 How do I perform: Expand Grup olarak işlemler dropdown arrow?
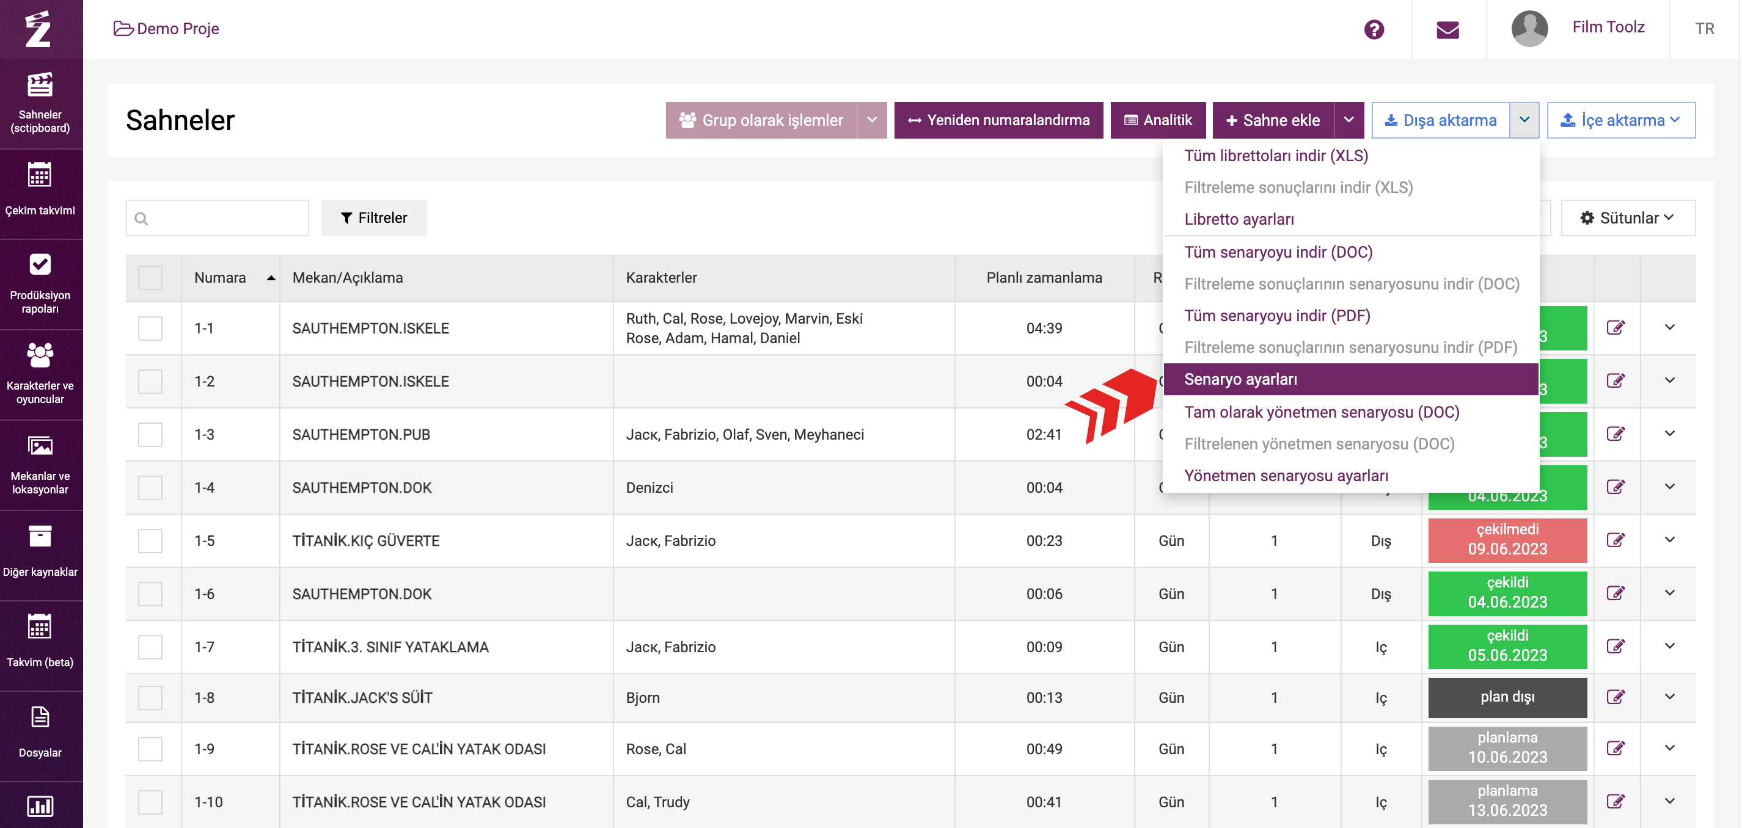point(872,120)
